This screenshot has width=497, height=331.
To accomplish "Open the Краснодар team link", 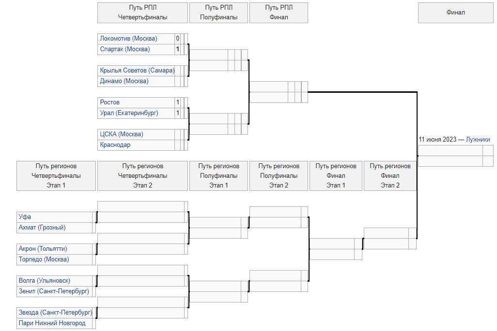I will 115,145.
